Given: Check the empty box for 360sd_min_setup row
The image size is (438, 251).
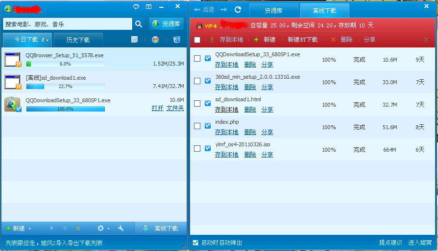Looking at the screenshot, I should pos(197,81).
